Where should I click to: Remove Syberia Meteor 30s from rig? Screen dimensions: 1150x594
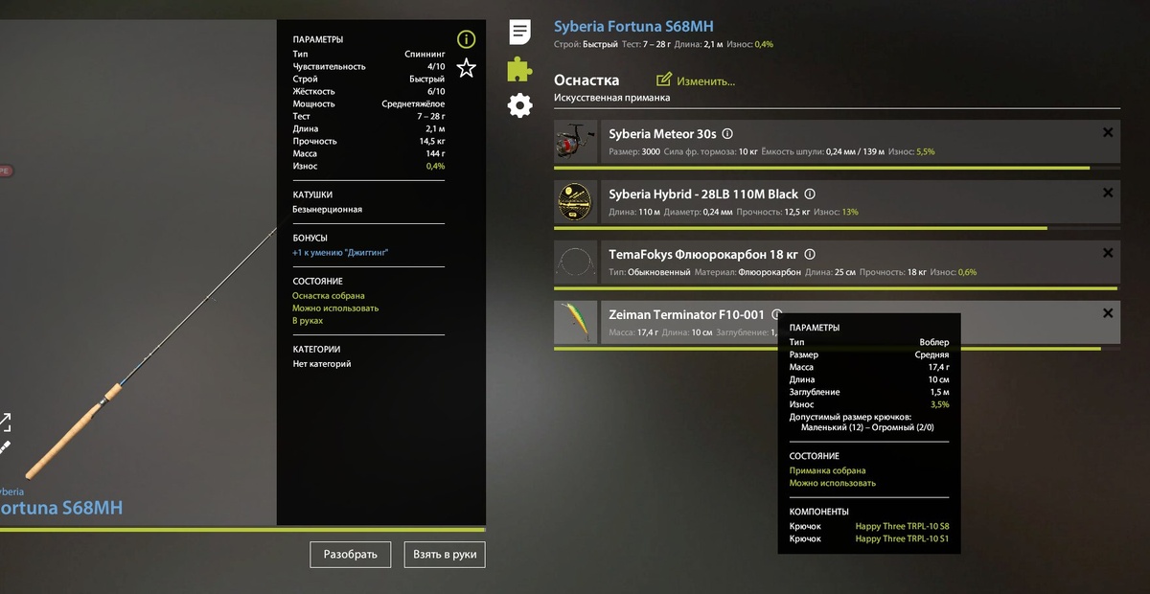click(x=1108, y=132)
